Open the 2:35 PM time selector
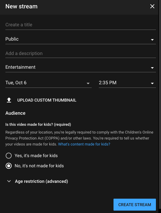Viewport: 161px width, 213px height. coord(127,83)
